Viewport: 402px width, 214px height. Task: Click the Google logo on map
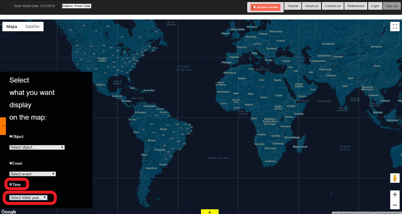tap(9, 212)
